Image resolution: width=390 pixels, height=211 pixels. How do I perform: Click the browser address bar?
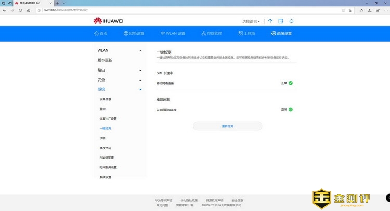tap(182, 10)
